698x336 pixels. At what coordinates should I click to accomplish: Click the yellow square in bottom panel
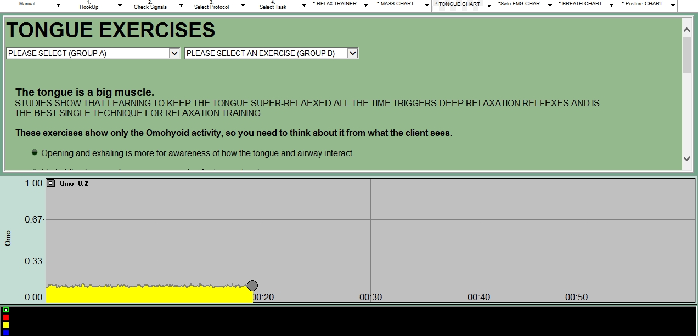6,325
